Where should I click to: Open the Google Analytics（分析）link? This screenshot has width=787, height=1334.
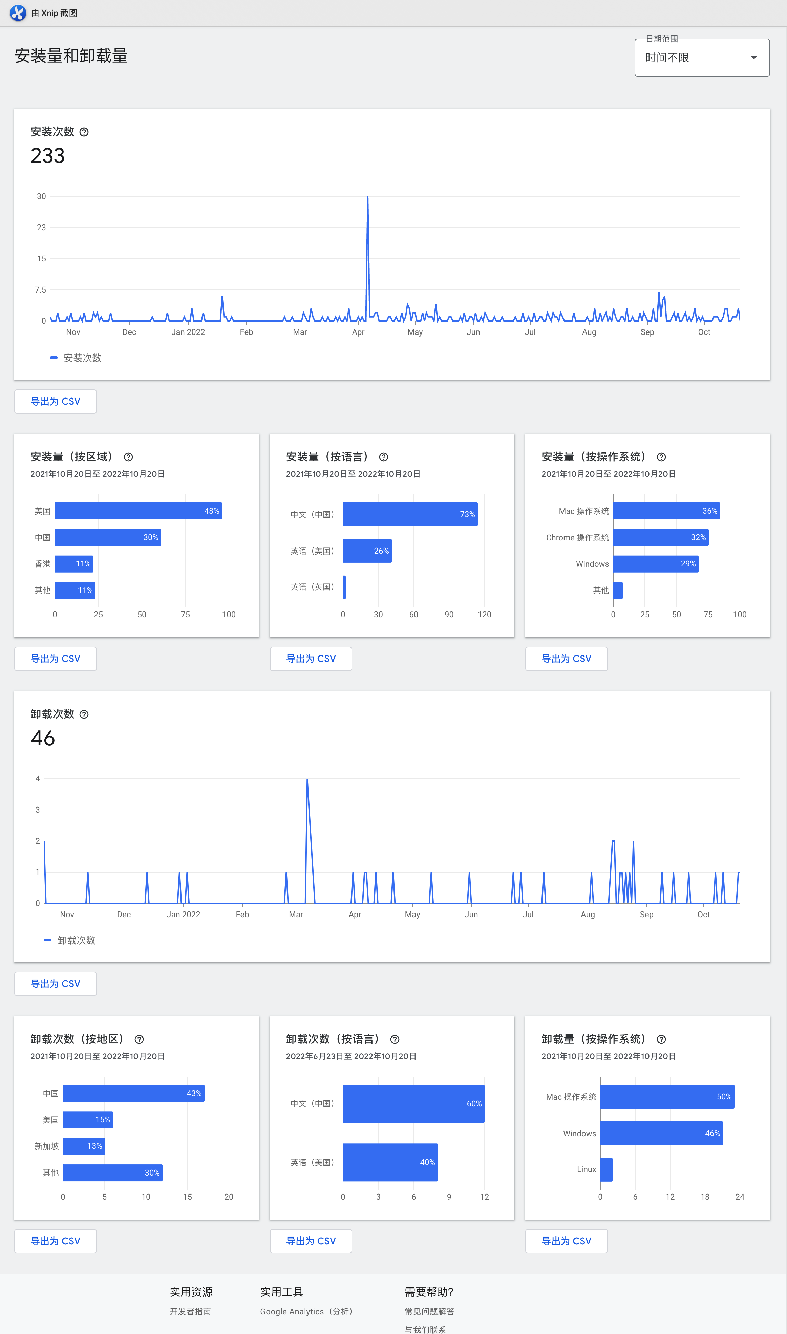coord(306,1311)
